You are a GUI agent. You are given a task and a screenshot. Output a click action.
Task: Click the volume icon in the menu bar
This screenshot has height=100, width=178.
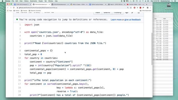[148, 1]
